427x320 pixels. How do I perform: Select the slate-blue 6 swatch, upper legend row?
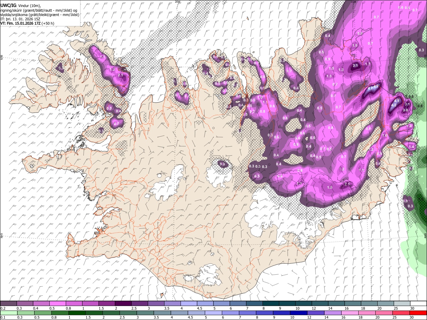[238, 303]
